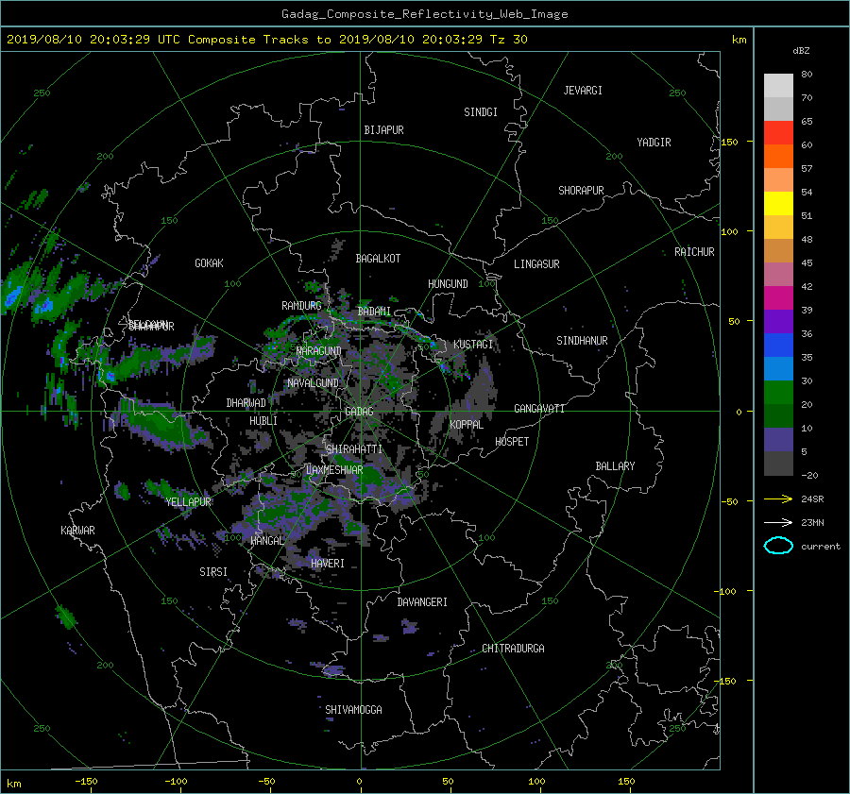Pick the purple swatch in dBZ legend

pos(778,321)
